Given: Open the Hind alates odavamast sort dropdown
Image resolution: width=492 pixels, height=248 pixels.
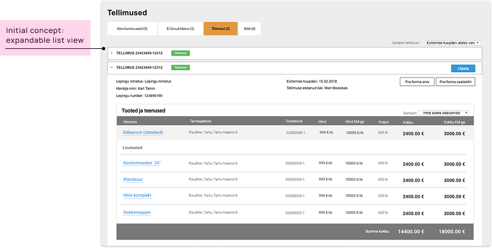Looking at the screenshot, I should (444, 113).
